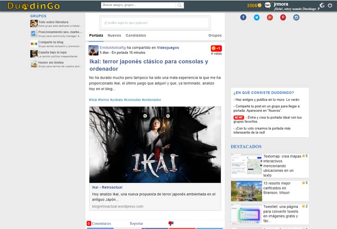Open the Twitter social icon
The height and width of the screenshot is (229, 337).
click(257, 17)
